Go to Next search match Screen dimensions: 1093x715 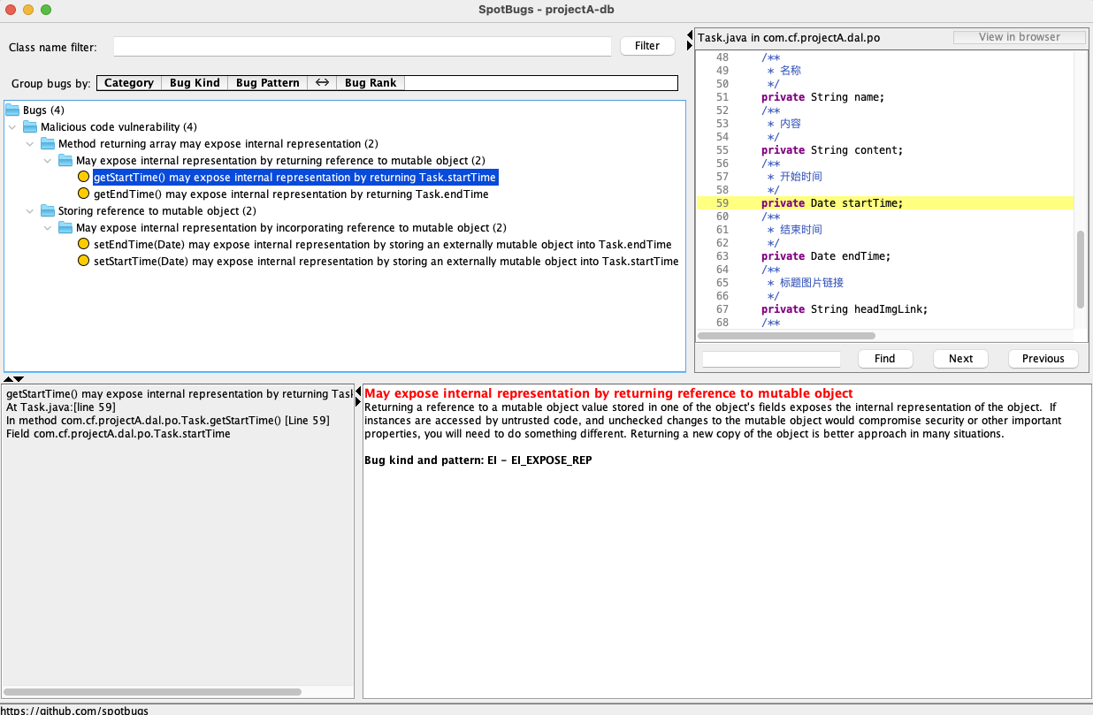pyautogui.click(x=960, y=359)
